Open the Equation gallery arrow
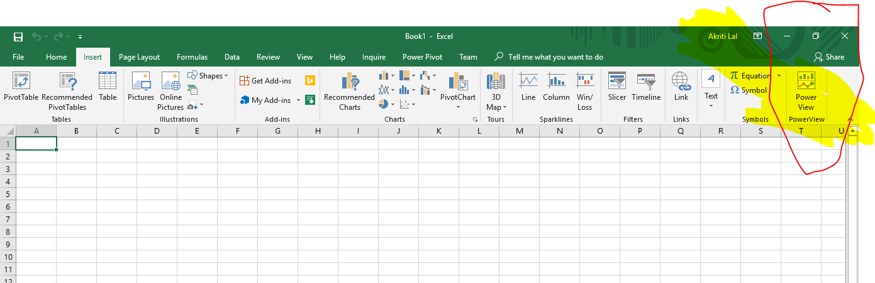The height and width of the screenshot is (283, 875). [779, 76]
